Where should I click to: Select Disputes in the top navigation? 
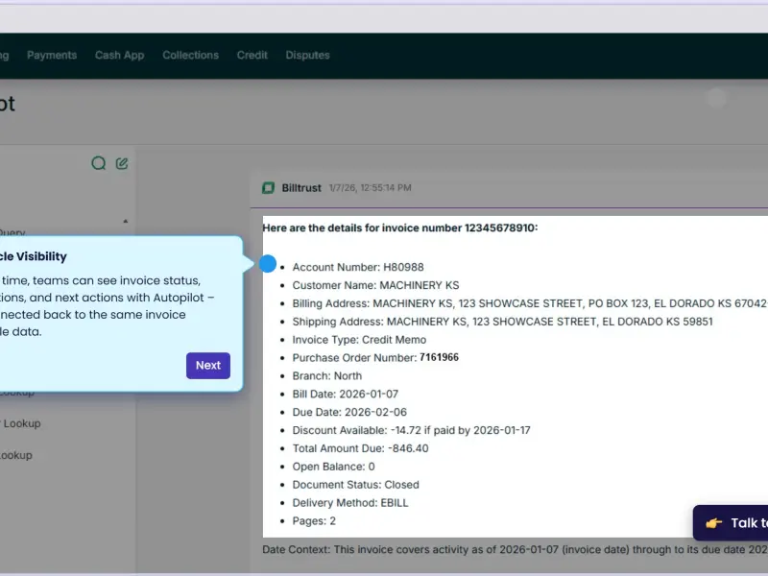coord(307,56)
